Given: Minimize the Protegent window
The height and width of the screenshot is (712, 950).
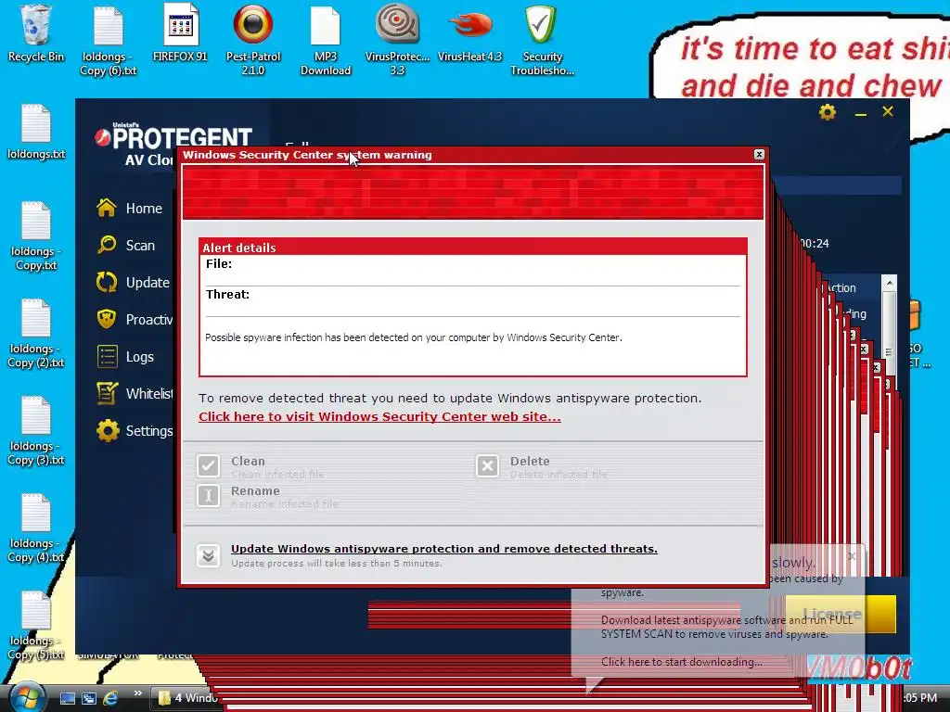Looking at the screenshot, I should (860, 113).
